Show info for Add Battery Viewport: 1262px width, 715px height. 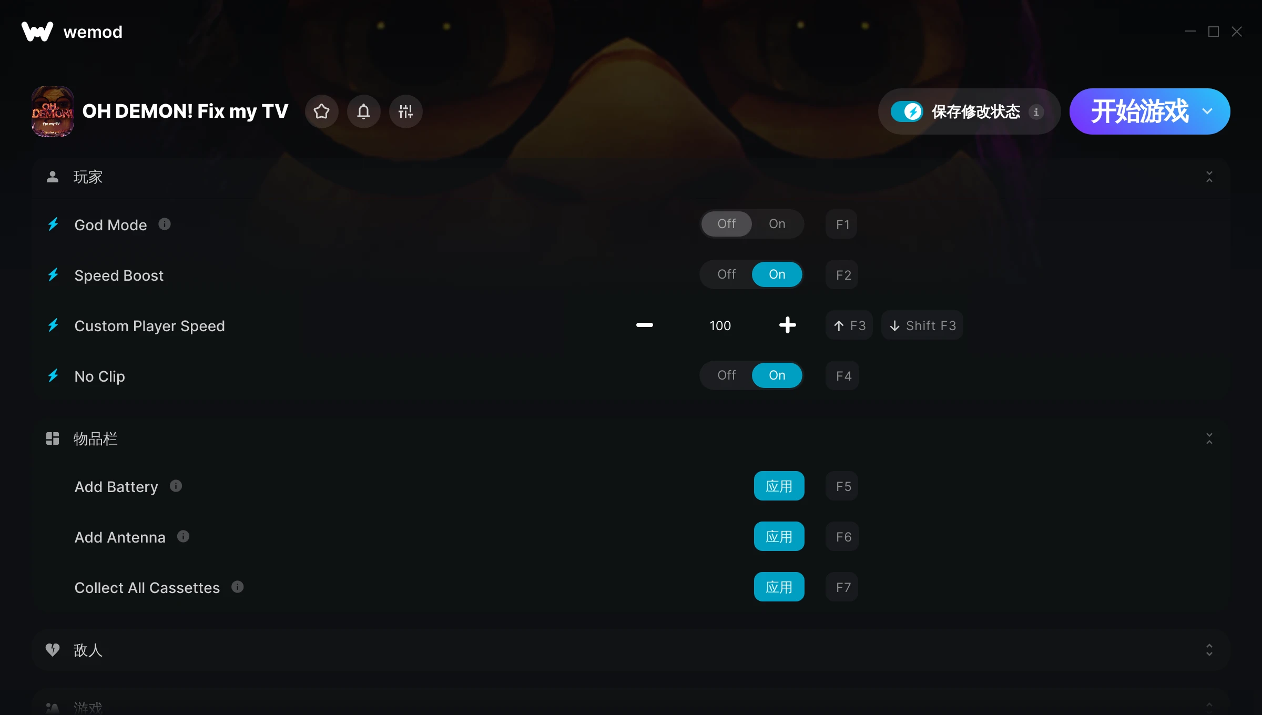pos(176,486)
